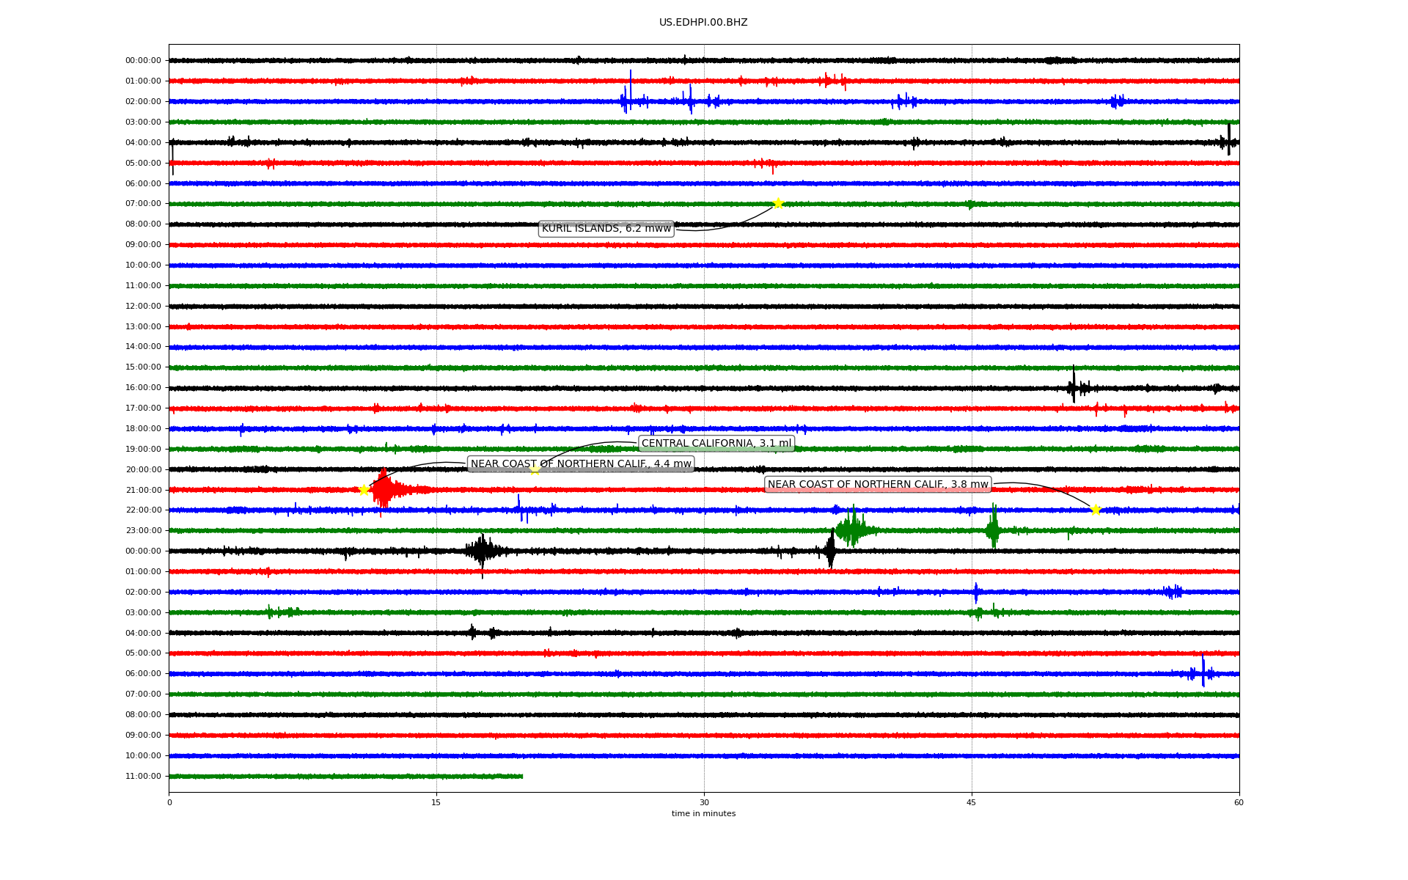Select the 23:00:00 row time label

(143, 530)
